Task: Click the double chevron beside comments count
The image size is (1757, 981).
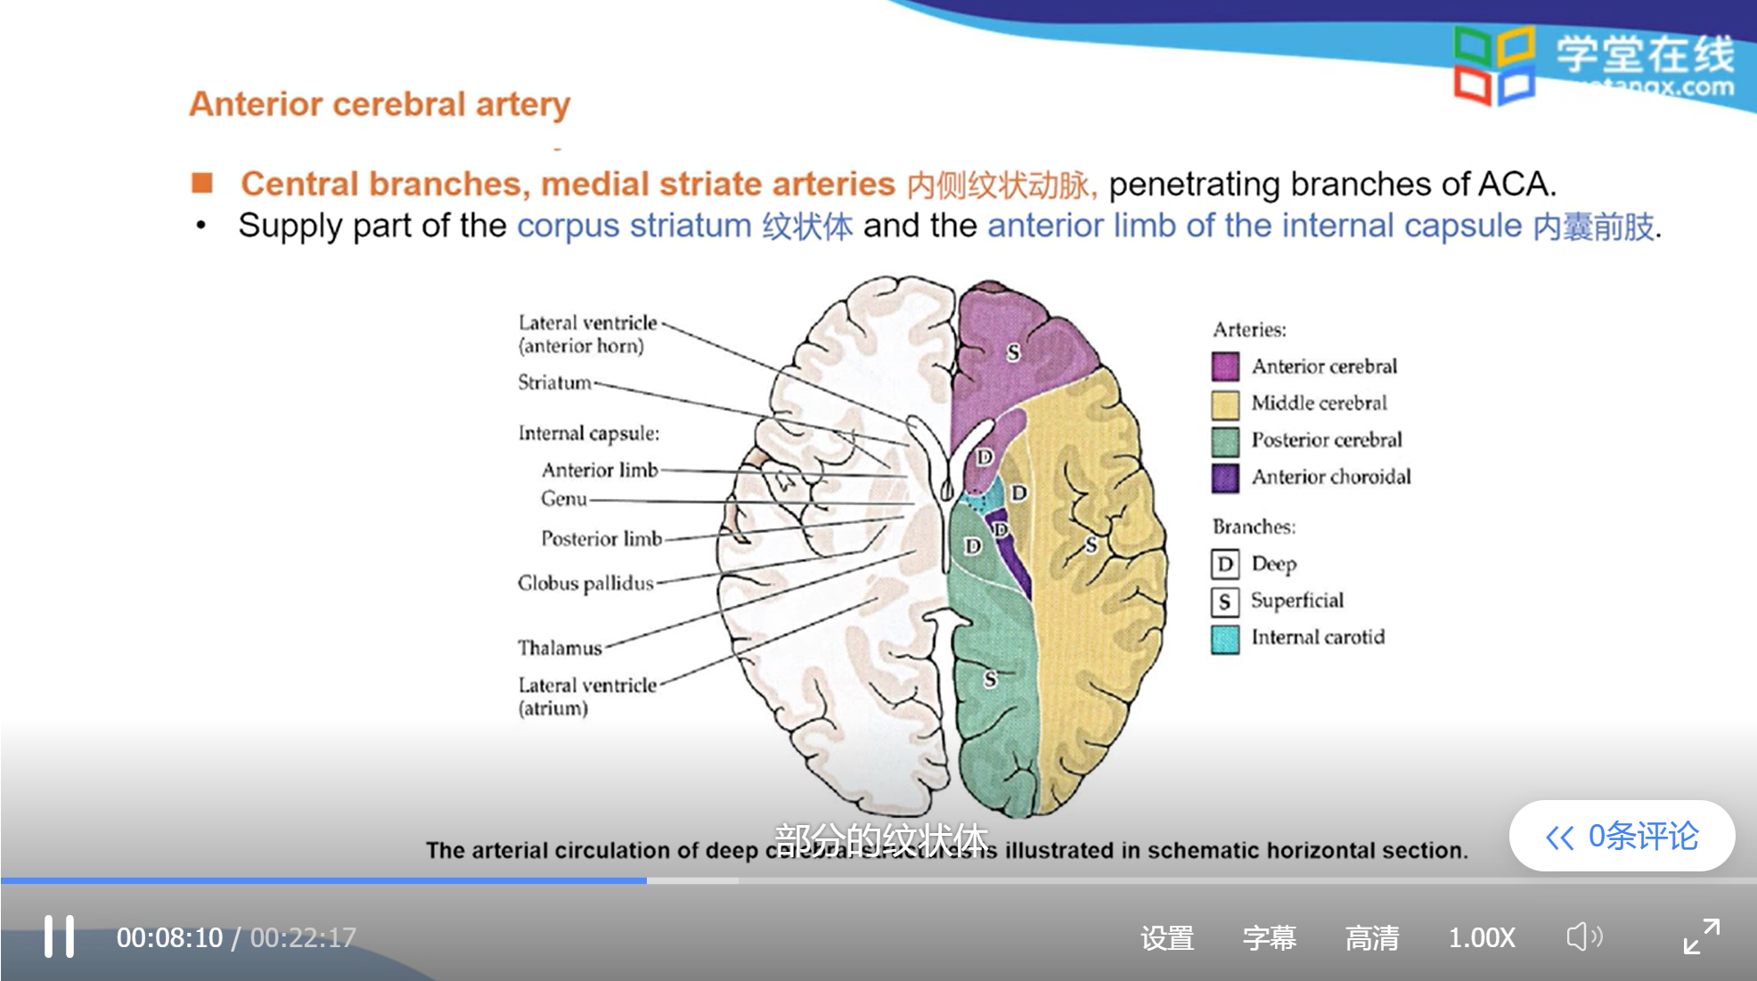Action: (x=1559, y=837)
